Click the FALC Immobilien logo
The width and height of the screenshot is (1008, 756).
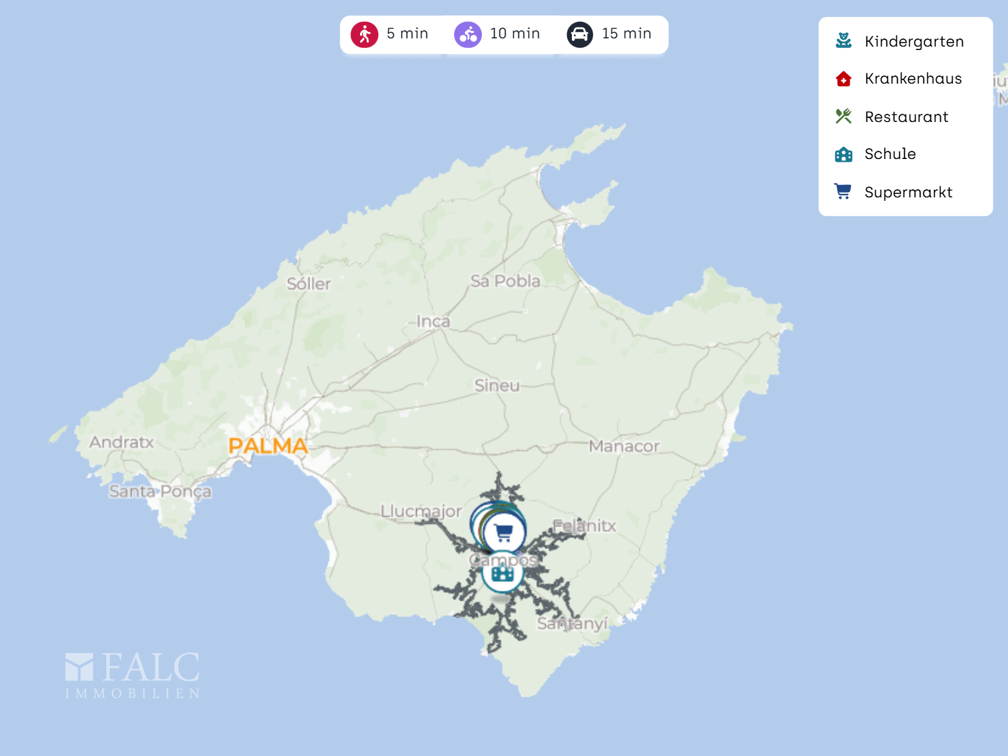pos(132,675)
